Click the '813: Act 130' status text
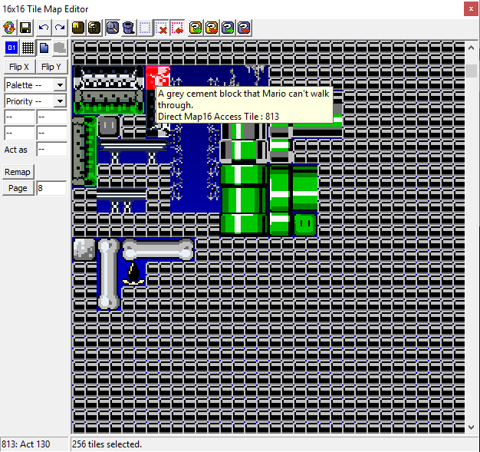Screen dimensions: 480x452 click(26, 444)
